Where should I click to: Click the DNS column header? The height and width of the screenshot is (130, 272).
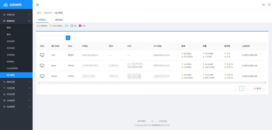130,46
